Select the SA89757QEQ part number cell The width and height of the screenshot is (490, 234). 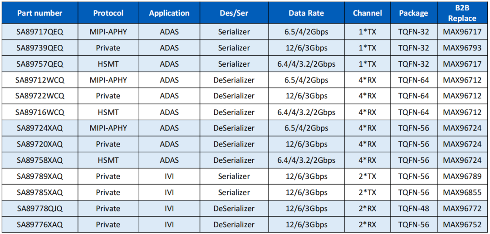[x=40, y=64]
